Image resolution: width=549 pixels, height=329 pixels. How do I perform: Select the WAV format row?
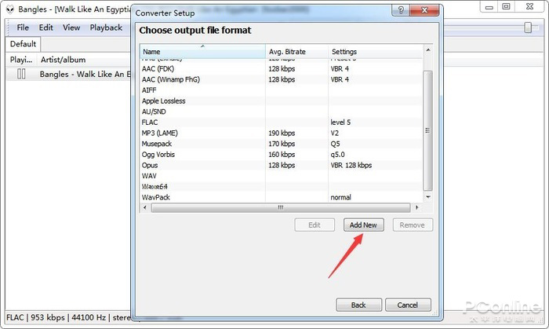click(x=281, y=176)
